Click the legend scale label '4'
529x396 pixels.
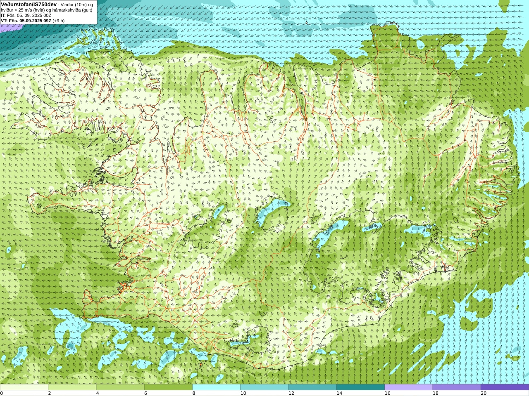(x=98, y=393)
